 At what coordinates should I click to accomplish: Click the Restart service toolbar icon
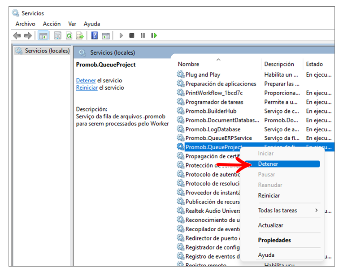154,35
